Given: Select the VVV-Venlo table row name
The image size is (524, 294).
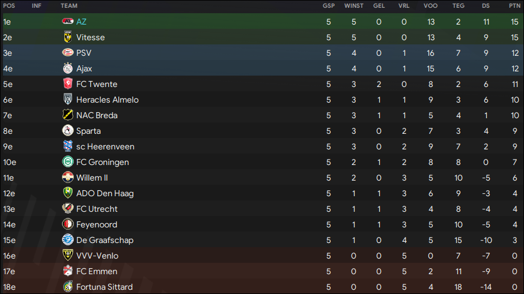Looking at the screenshot, I should [x=97, y=256].
